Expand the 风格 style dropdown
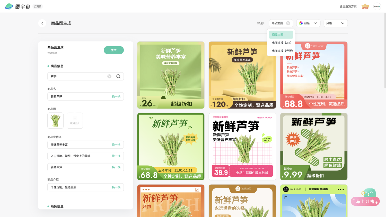The image size is (386, 217). point(336,23)
